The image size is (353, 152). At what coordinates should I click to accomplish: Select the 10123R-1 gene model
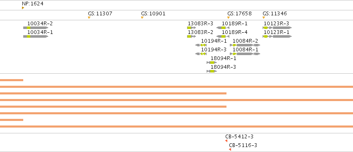(277, 36)
